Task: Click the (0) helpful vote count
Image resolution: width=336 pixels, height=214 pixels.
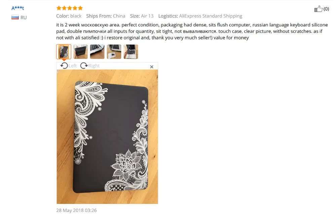Action: coord(326,9)
